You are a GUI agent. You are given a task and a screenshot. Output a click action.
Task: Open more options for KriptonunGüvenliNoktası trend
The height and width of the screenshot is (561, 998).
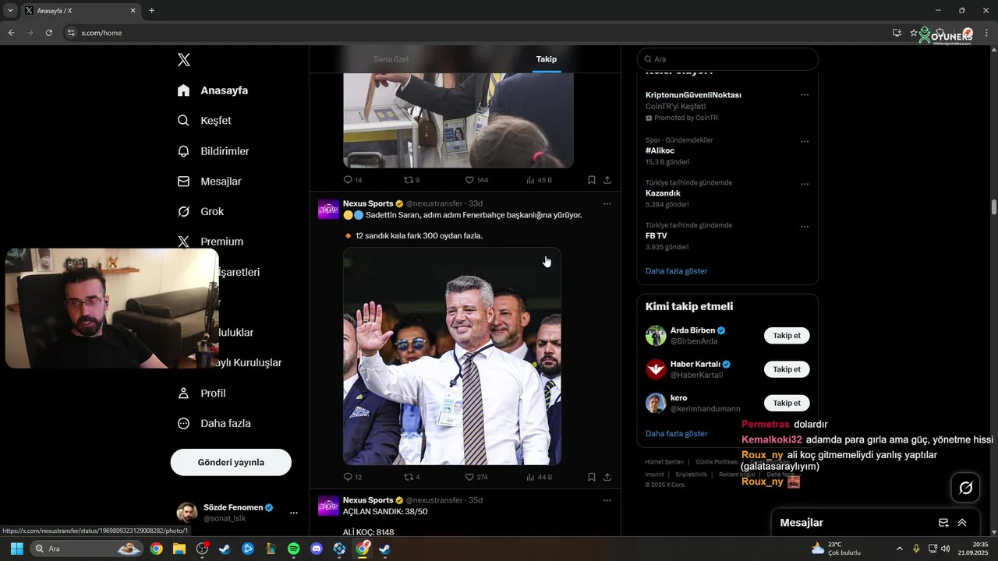click(x=805, y=95)
